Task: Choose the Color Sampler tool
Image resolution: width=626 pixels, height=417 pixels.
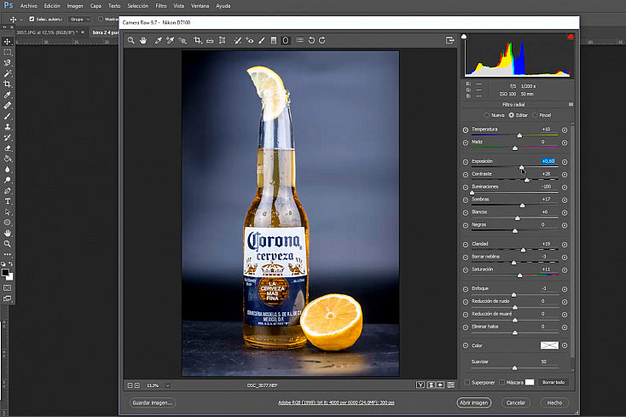Action: coord(170,40)
